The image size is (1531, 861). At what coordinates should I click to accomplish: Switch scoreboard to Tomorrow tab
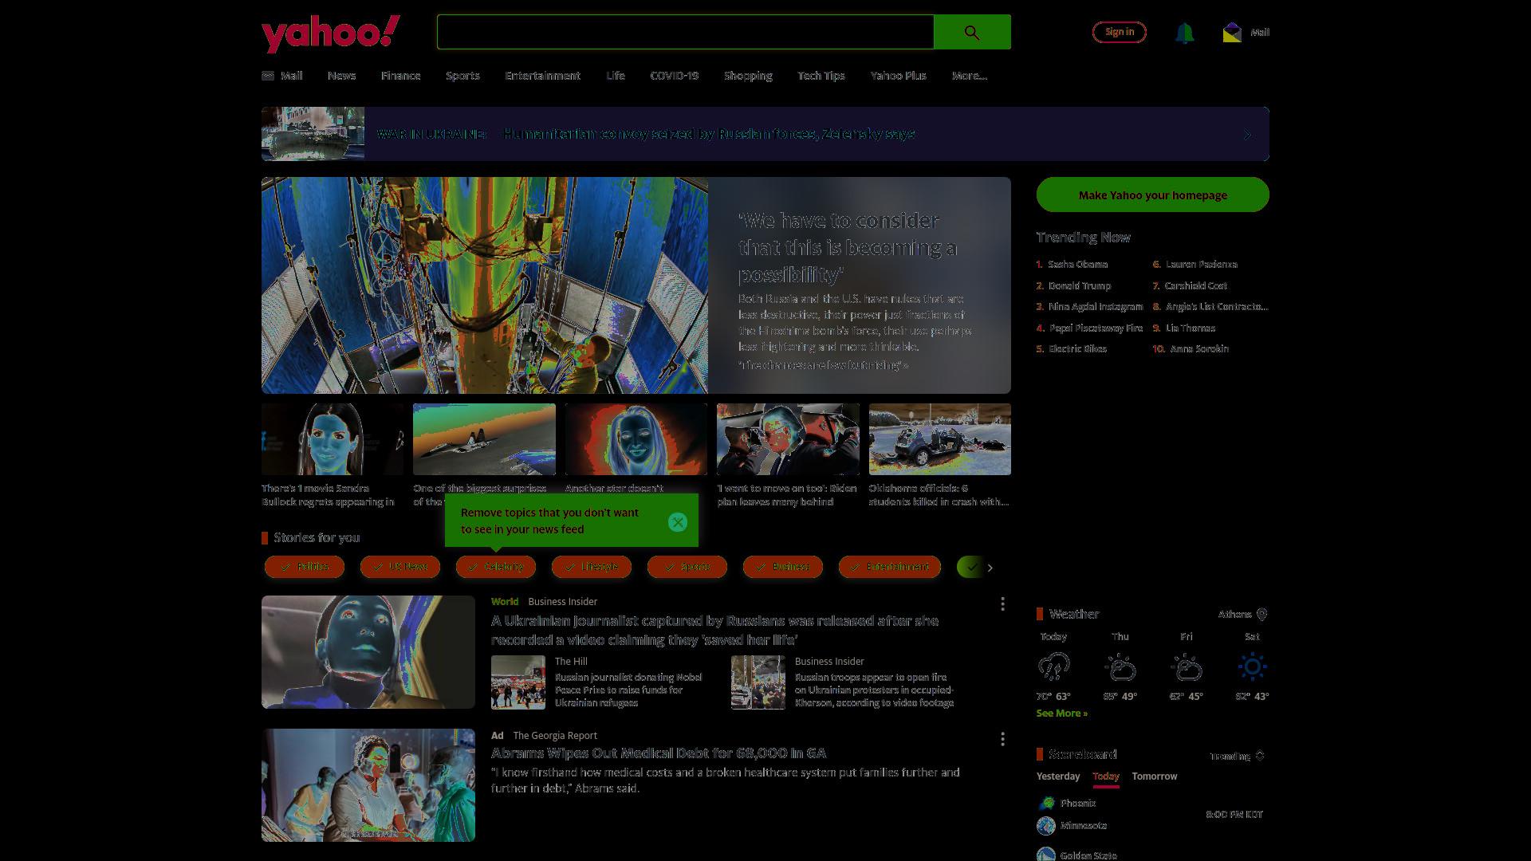point(1155,776)
